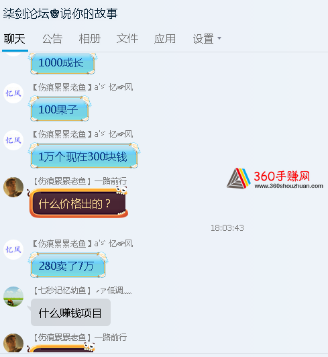Click 忆风 avatar beside 280卖了7万 message
This screenshot has height=357, width=328.
[x=13, y=250]
